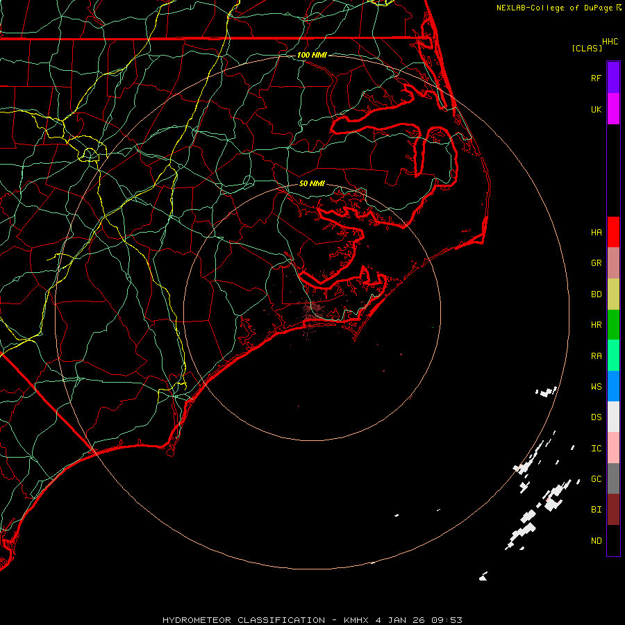Click the [CLAS] unit label
This screenshot has width=625, height=625.
pyautogui.click(x=587, y=48)
